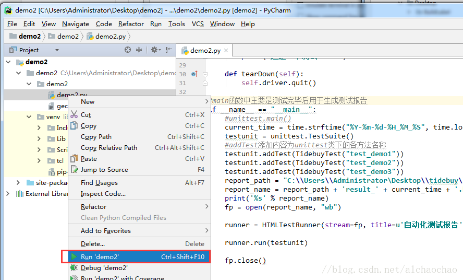463x280 pixels.
Task: Click the demo2.py breadcrumb
Action: (x=106, y=37)
